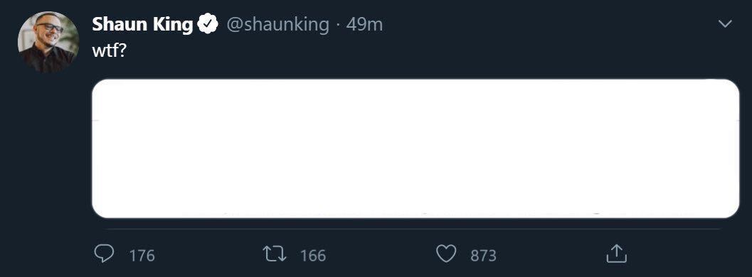Click the empty tweet background beside wtf?
Viewport: 752px width, 277px height.
coord(422,51)
